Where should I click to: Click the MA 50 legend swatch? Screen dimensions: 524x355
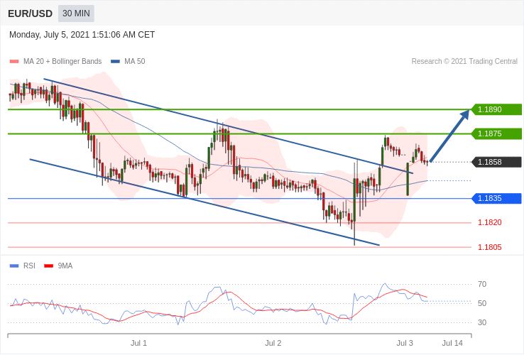tap(115, 62)
